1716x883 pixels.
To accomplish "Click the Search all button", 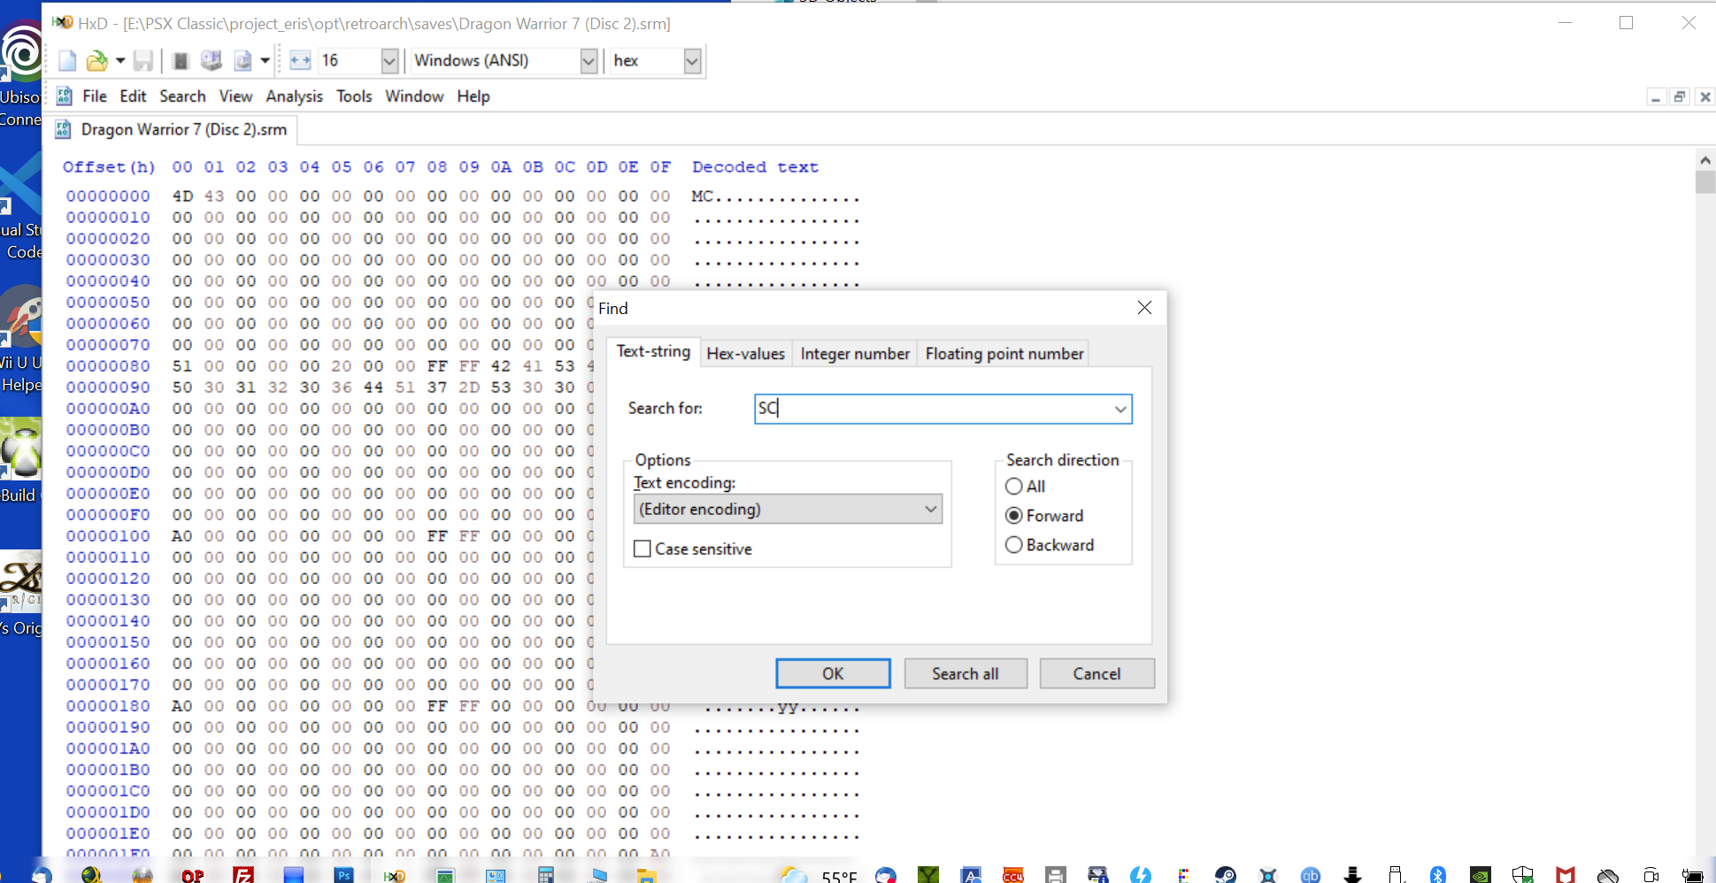I will (x=965, y=673).
